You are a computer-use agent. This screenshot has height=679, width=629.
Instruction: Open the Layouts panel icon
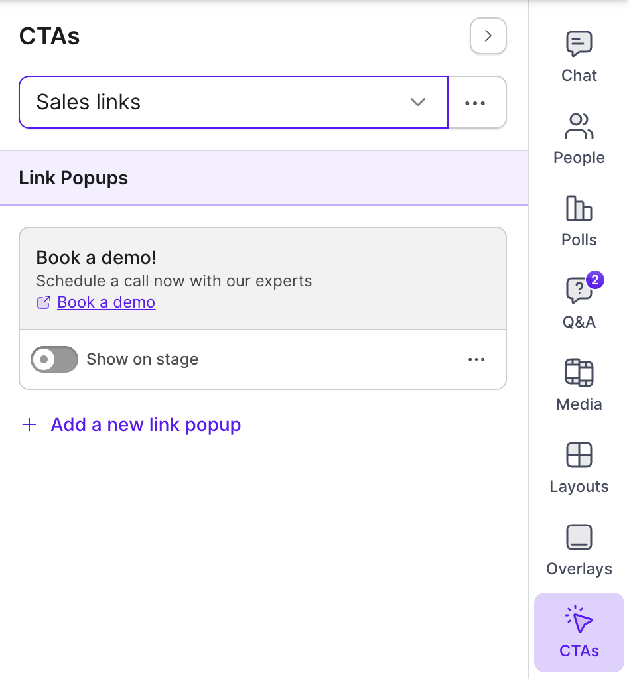[579, 455]
